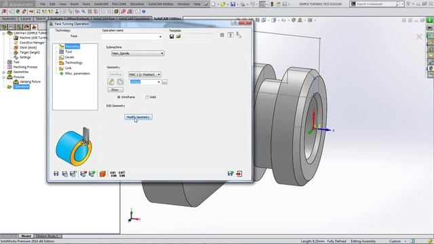Click the gray square icon in dialog header
This screenshot has width=434, height=244.
(222, 35)
